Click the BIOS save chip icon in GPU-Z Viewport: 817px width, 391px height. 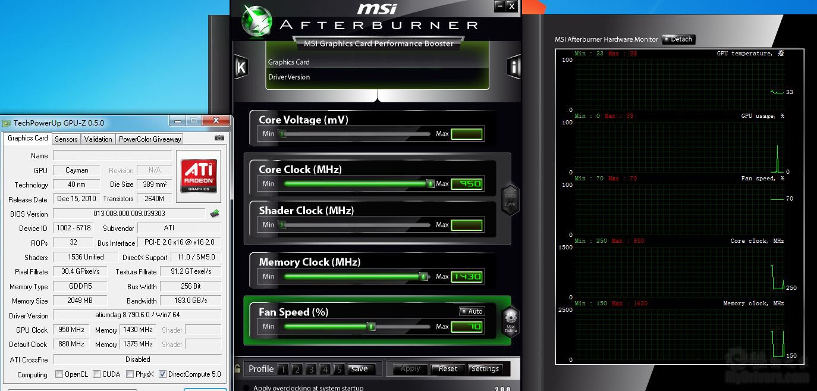pos(215,214)
